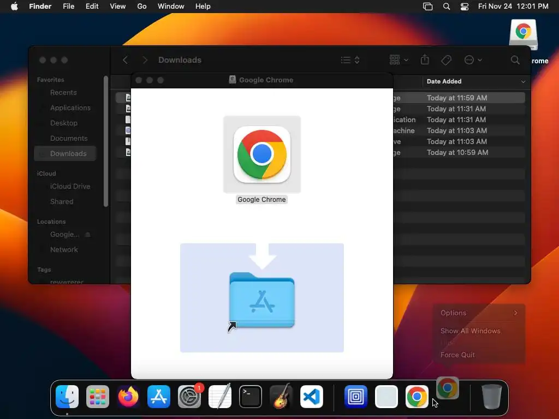
Task: Open TextEdit from the Dock
Action: tap(220, 397)
